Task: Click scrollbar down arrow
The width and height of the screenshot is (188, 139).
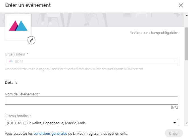Action: point(187,123)
